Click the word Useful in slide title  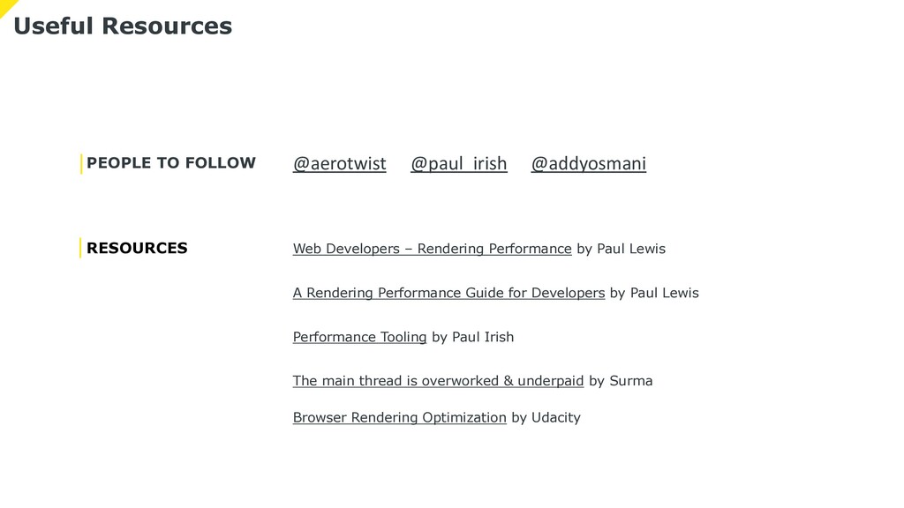[53, 26]
